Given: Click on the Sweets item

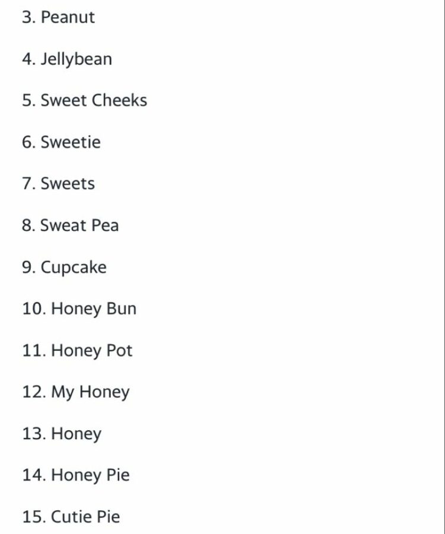Looking at the screenshot, I should click(67, 184).
